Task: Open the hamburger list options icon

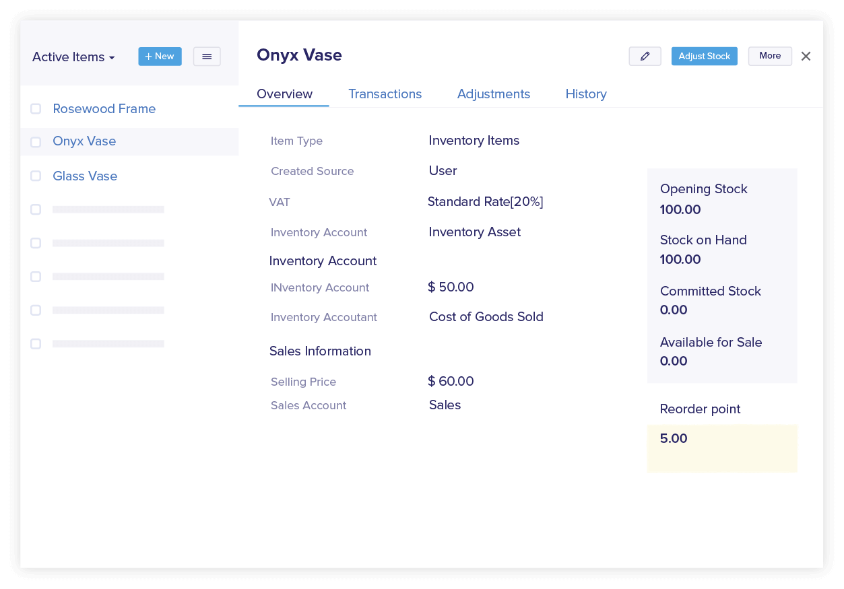Action: click(x=207, y=57)
